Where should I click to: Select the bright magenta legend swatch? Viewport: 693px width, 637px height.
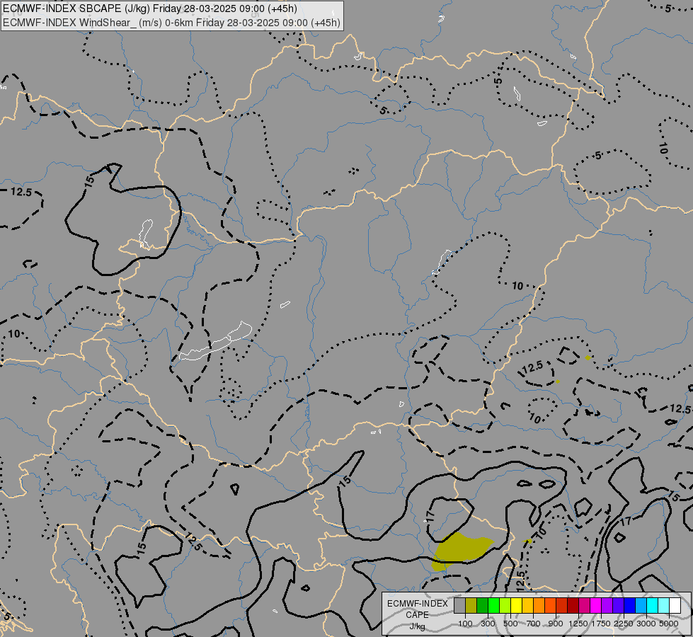596,606
